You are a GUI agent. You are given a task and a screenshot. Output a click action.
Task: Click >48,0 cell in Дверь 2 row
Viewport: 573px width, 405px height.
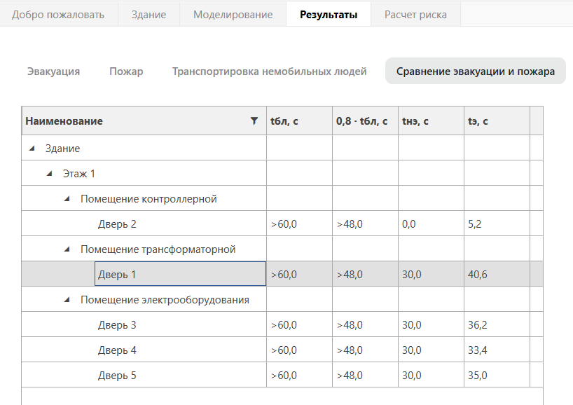coord(365,224)
